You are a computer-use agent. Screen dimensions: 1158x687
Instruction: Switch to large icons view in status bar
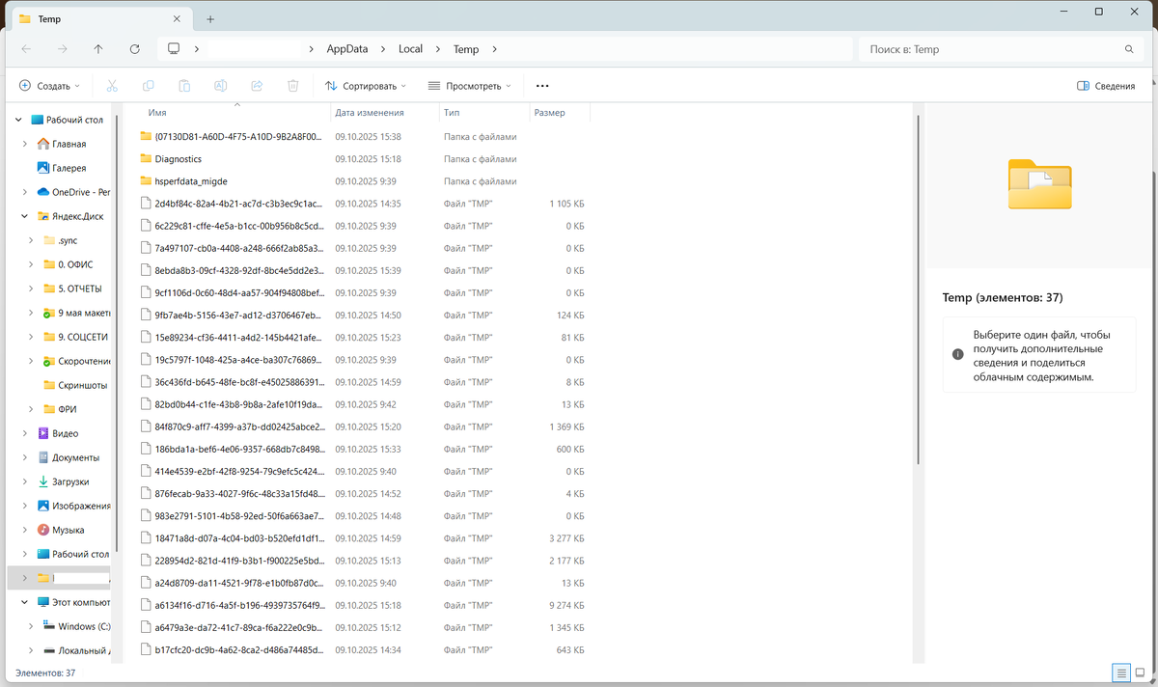pos(1142,673)
